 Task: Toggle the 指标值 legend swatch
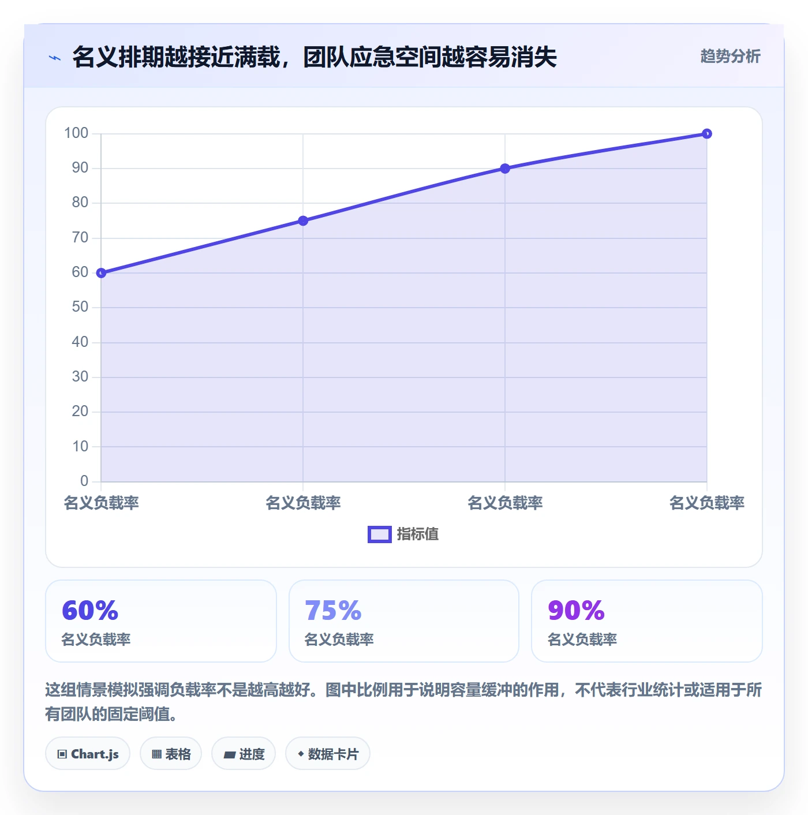[380, 534]
